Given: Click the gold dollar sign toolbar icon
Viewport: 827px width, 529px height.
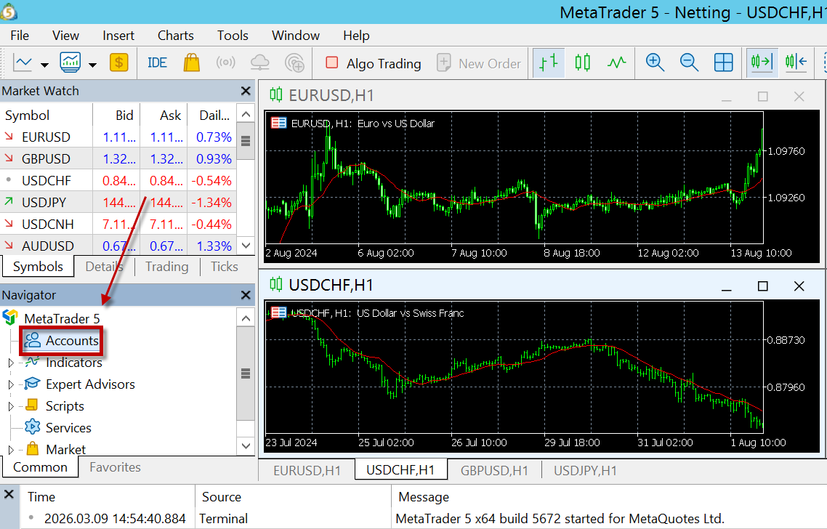Looking at the screenshot, I should coord(119,63).
